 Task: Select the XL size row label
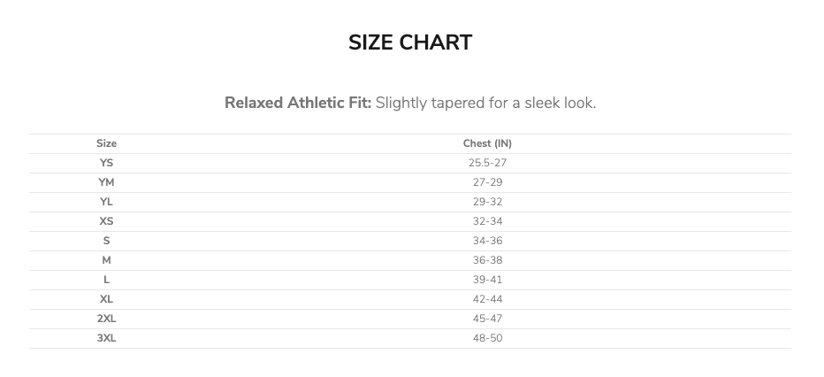106,299
